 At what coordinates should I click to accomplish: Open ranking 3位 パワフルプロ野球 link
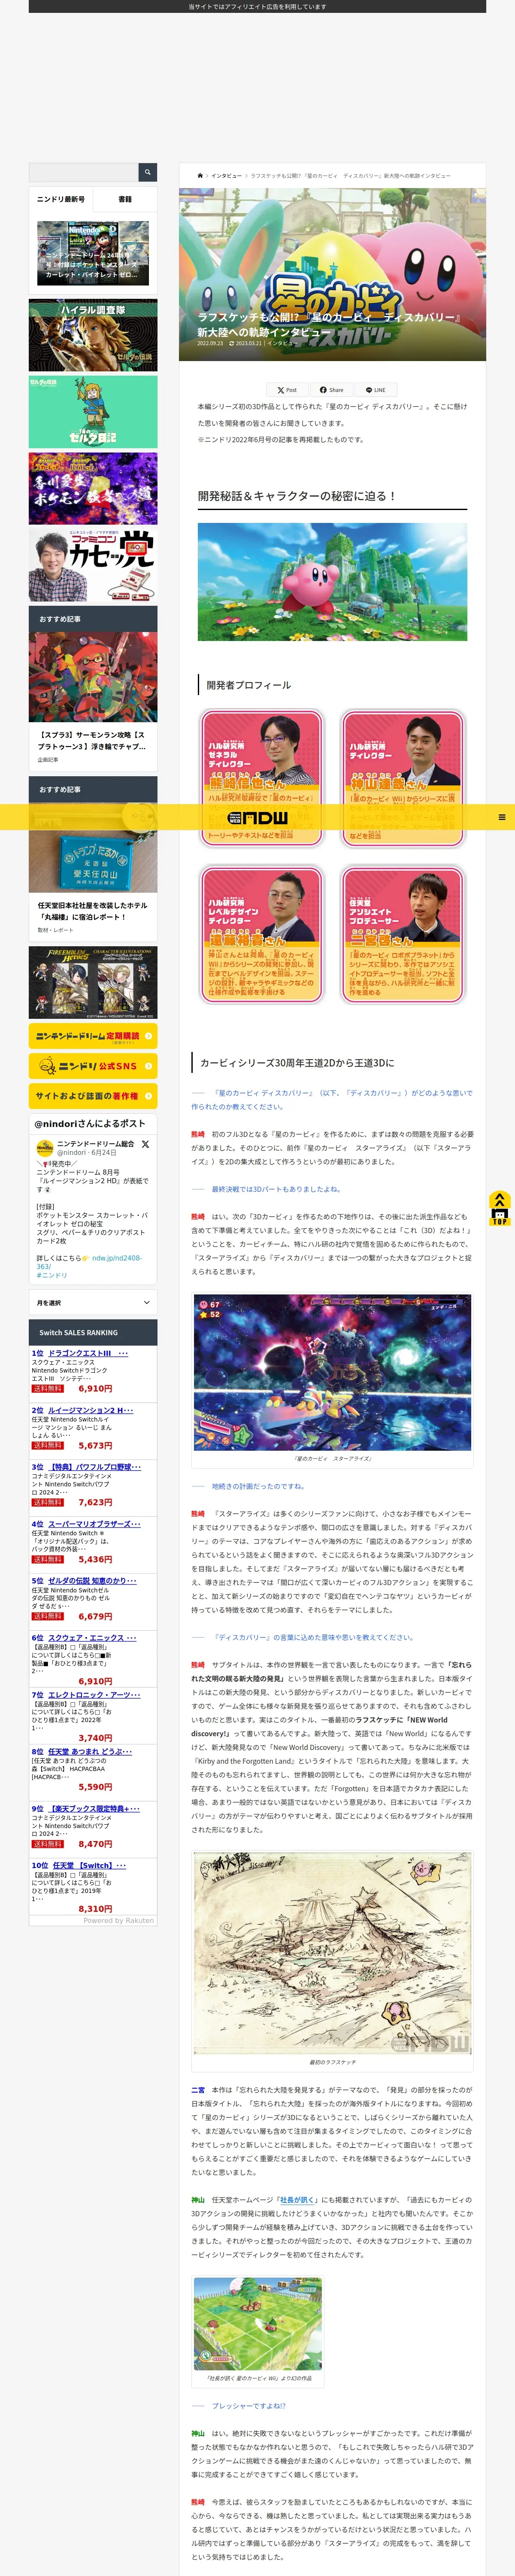point(95,1467)
